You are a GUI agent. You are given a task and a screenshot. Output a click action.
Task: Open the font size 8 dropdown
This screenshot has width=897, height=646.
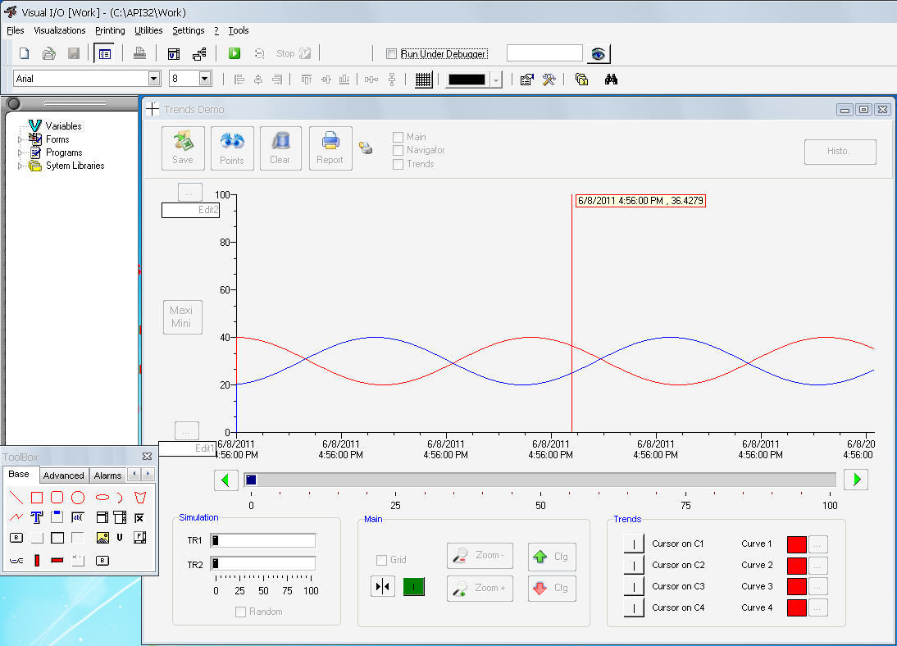205,79
